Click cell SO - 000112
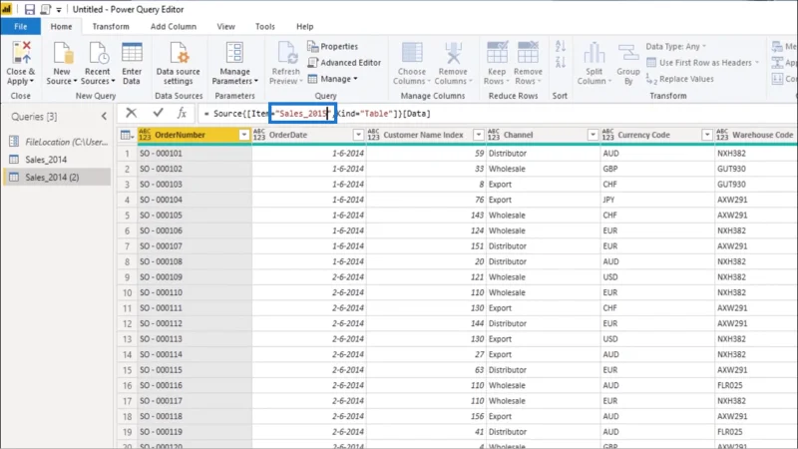The image size is (798, 449). (x=195, y=323)
